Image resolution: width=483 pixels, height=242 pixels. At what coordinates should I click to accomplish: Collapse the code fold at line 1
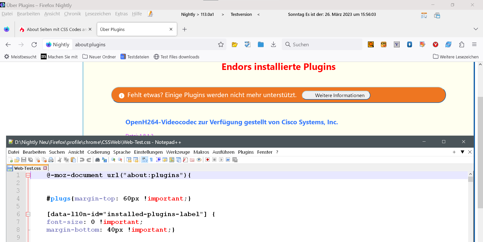click(x=28, y=175)
